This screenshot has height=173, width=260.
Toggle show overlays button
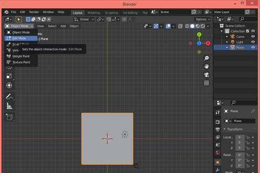click(x=168, y=26)
